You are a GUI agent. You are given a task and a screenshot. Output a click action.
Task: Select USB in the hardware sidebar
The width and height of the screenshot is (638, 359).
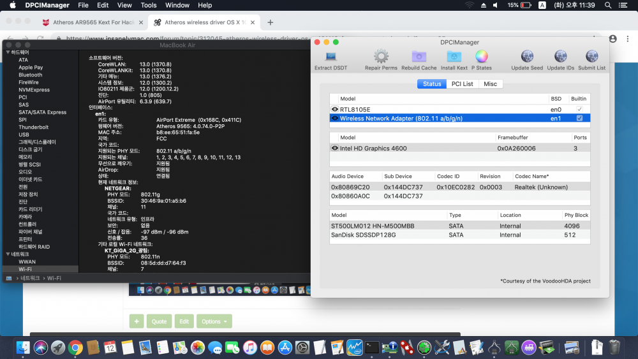pos(24,135)
